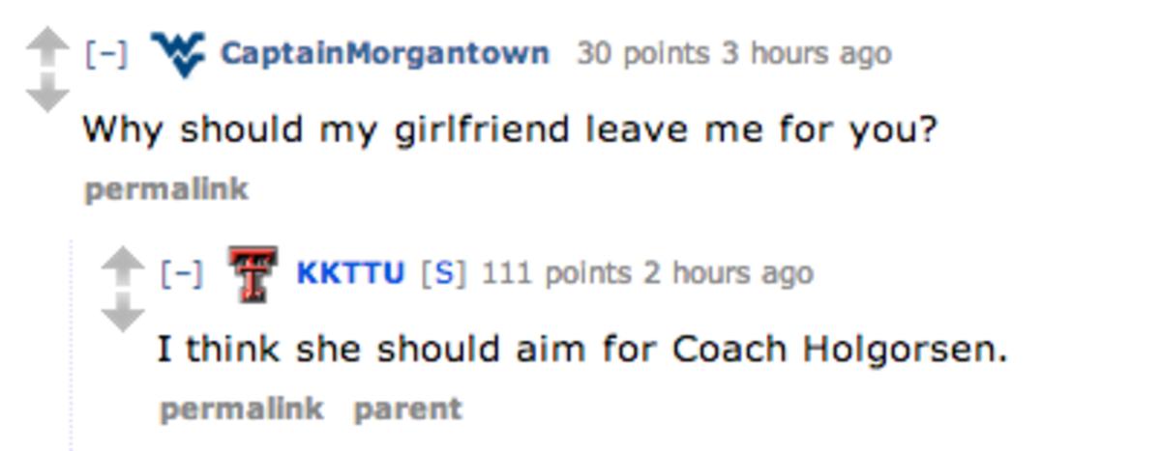The height and width of the screenshot is (451, 1161).
Task: Click the Coach Holgorsen reply text
Action: [x=582, y=349]
